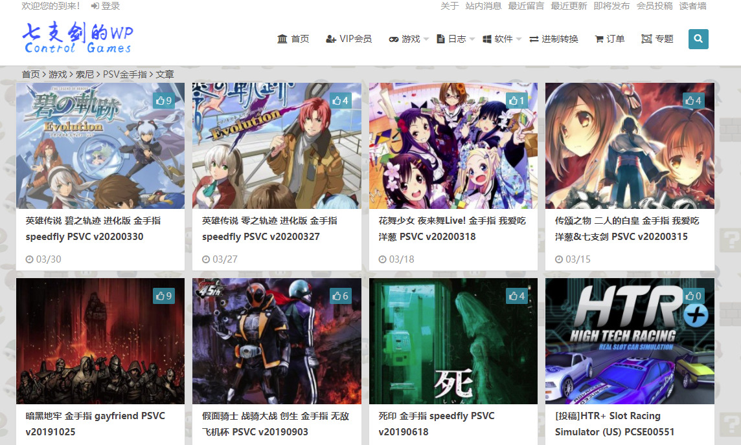
Task: Click the 七支剑的WP Control Games site logo
Action: tap(77, 39)
